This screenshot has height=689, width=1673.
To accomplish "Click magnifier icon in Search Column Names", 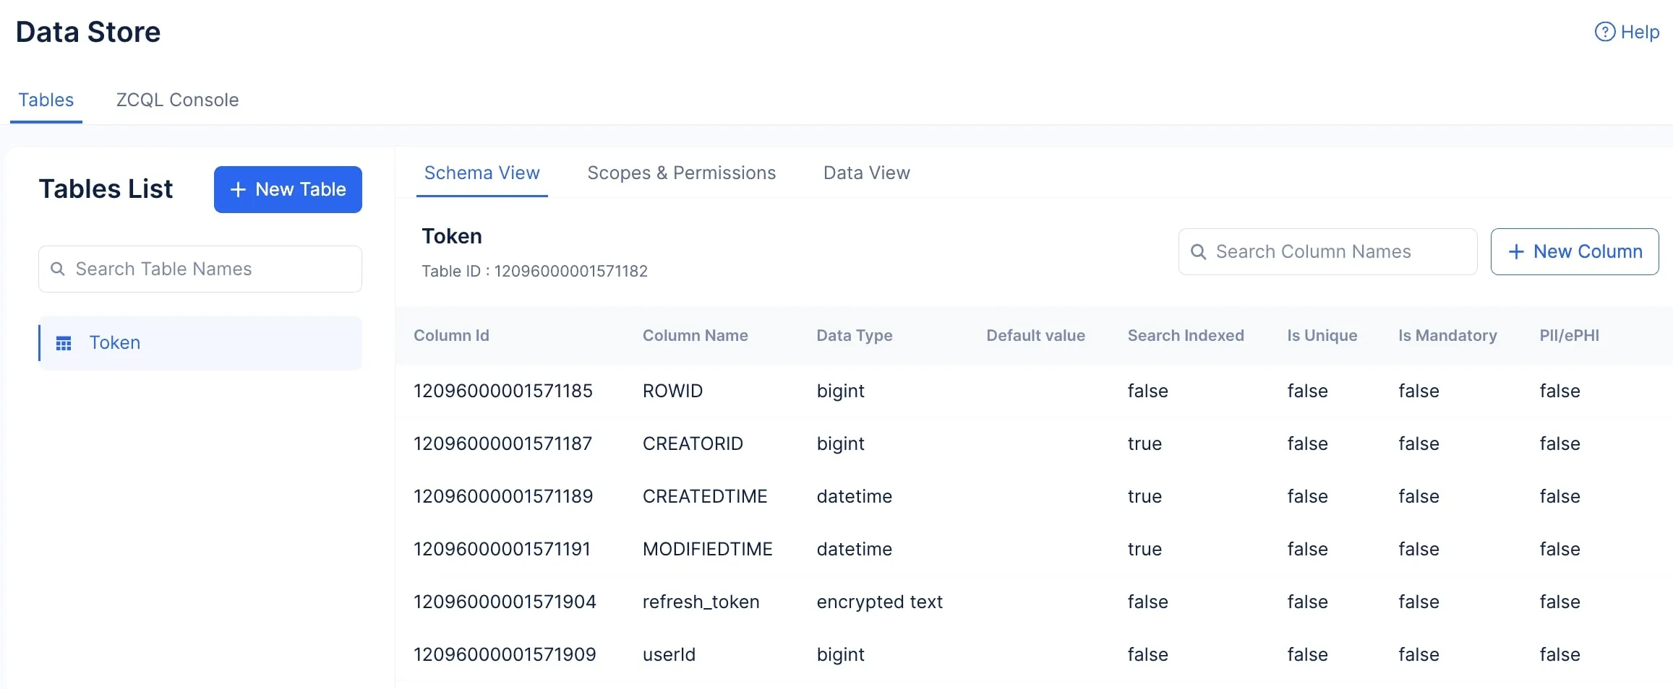I will coord(1198,251).
